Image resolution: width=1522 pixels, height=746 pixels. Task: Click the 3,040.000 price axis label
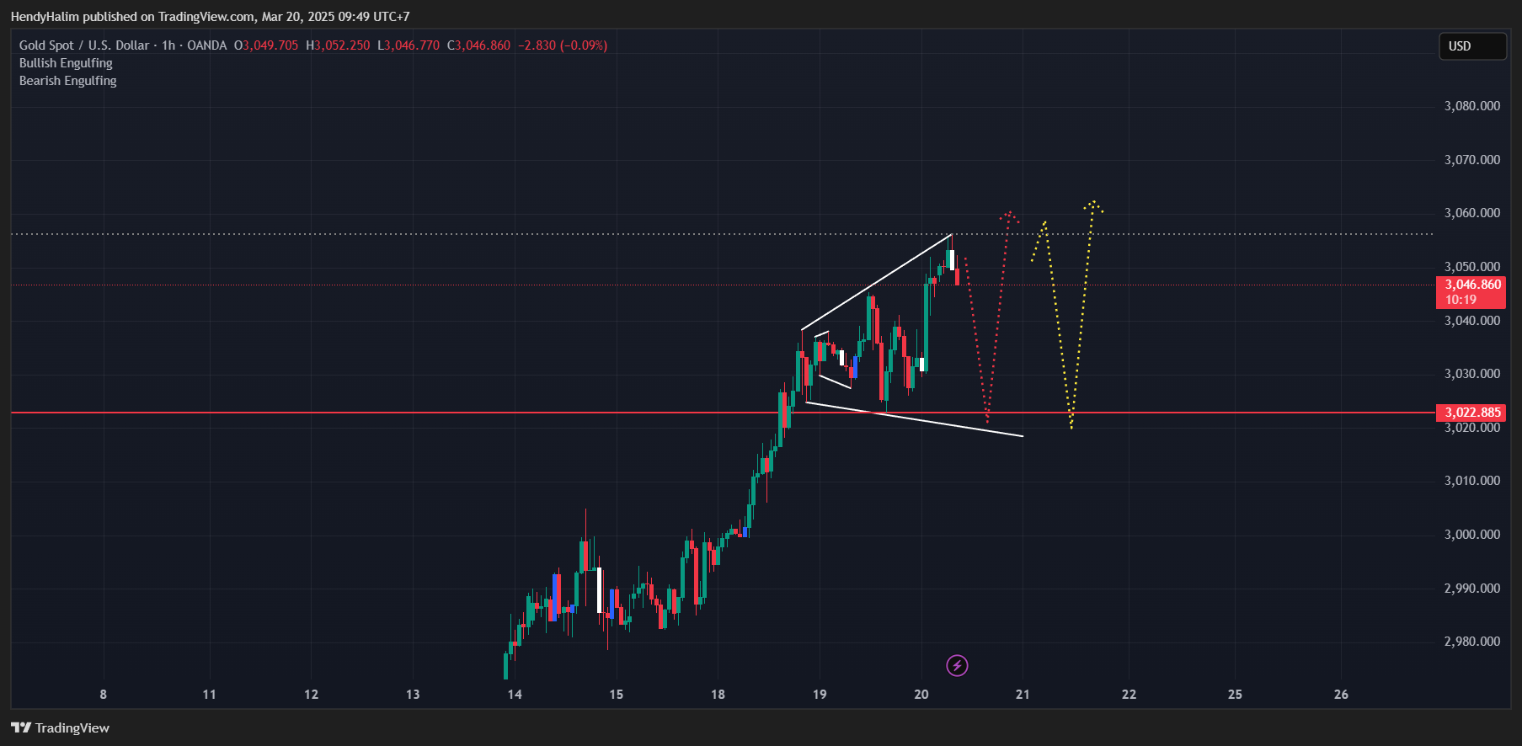coord(1472,321)
